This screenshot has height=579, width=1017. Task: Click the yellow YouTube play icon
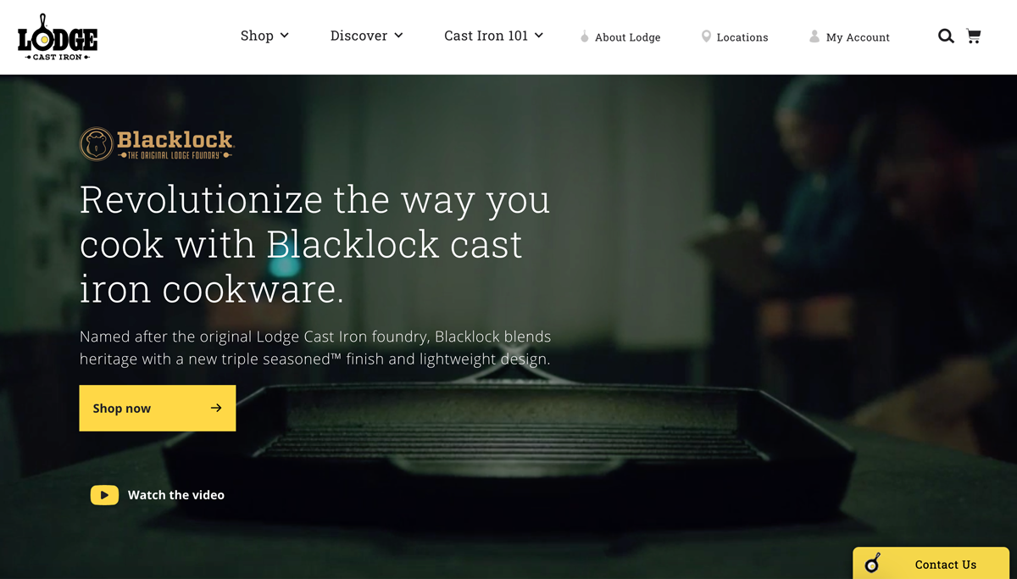coord(104,495)
